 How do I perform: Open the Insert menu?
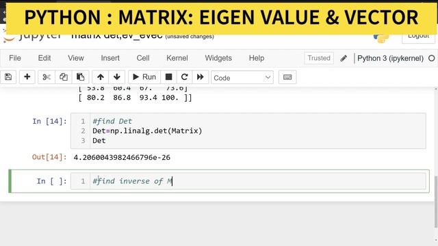(110, 58)
